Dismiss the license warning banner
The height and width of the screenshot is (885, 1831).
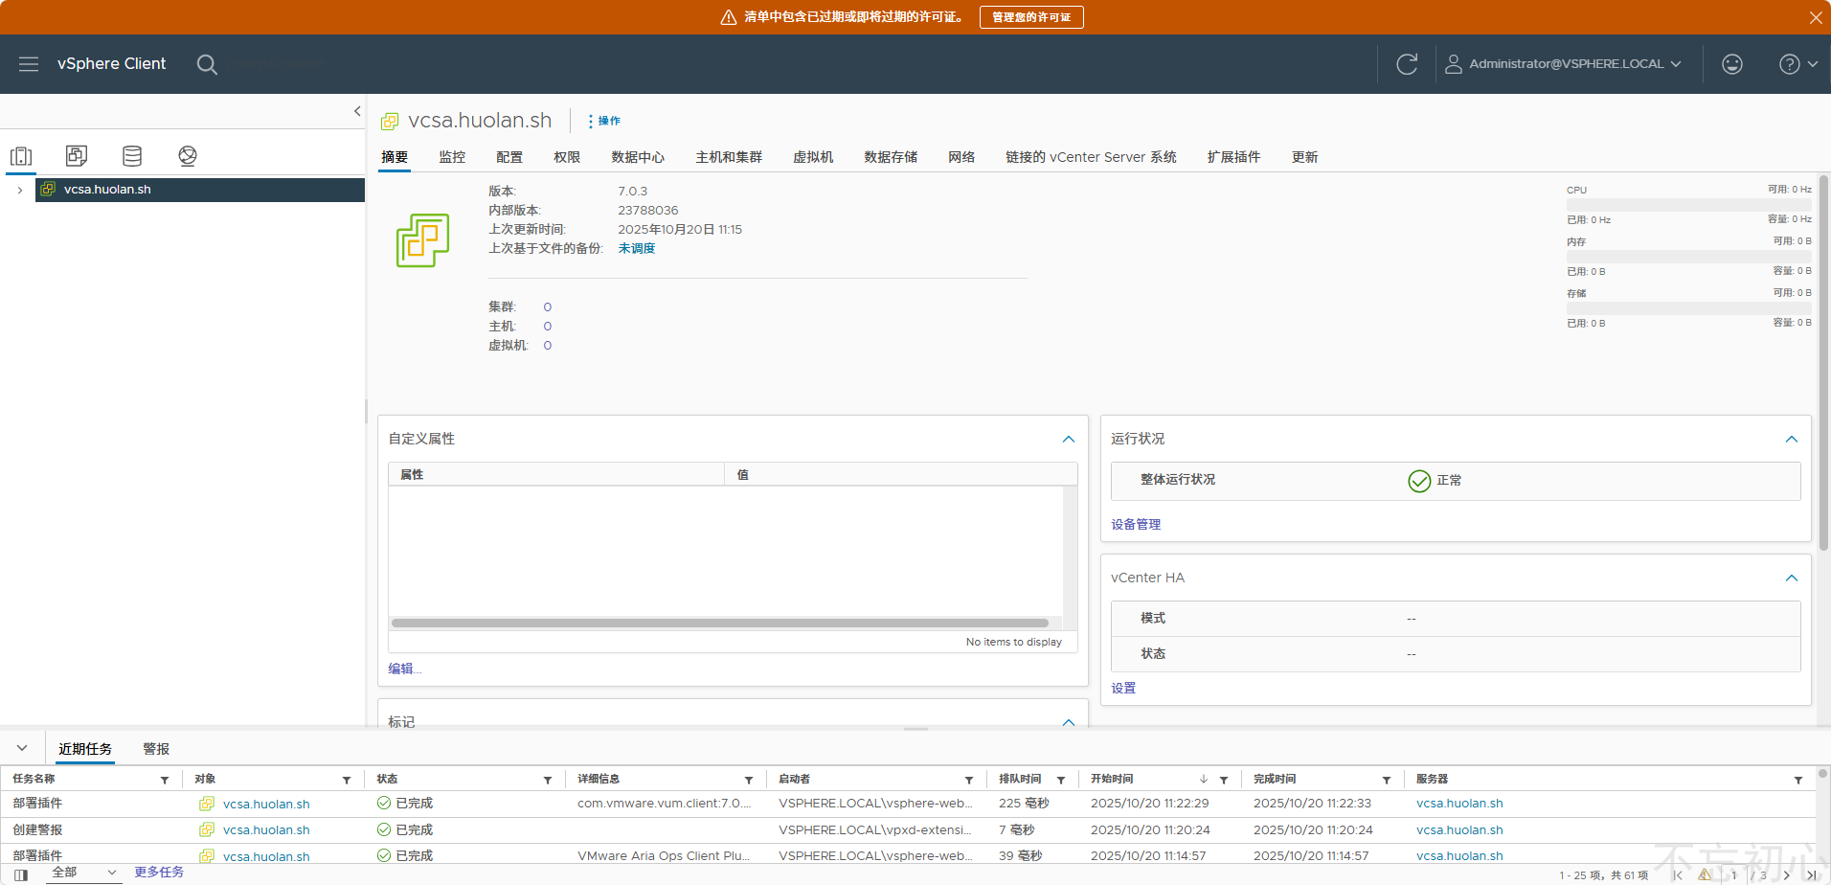(x=1816, y=17)
